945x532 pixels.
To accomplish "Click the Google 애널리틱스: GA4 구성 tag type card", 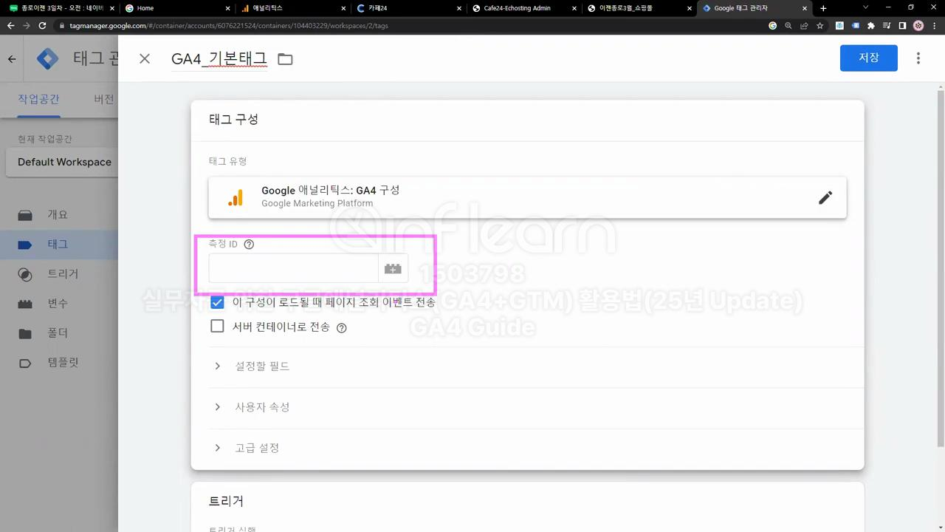I will click(527, 197).
